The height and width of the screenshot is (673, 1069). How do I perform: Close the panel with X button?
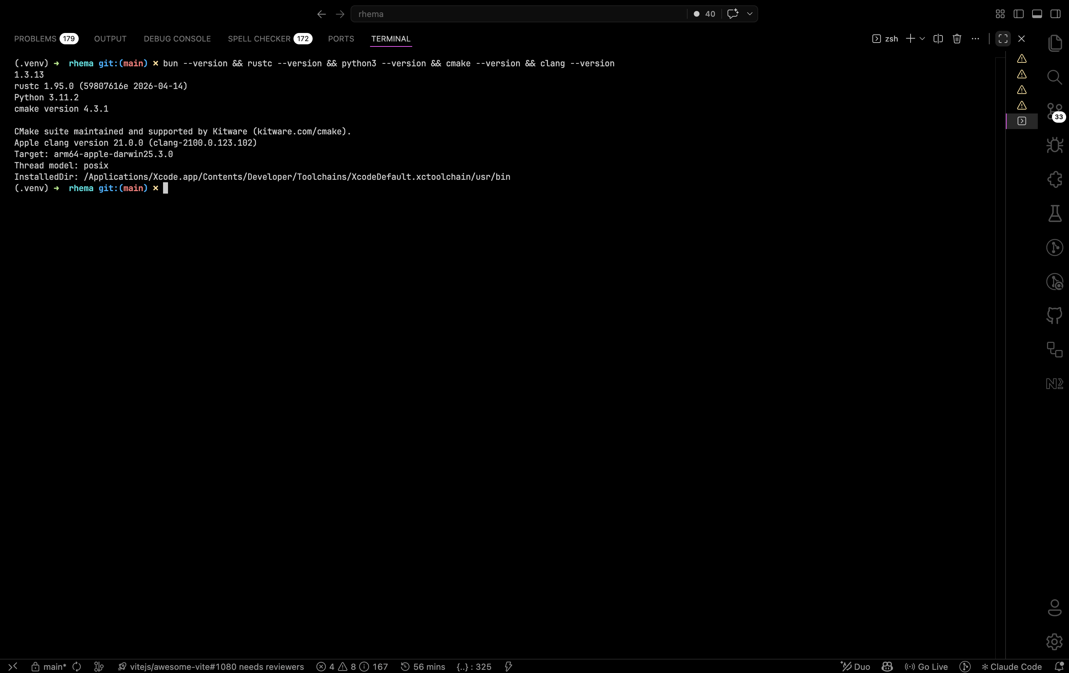1022,39
